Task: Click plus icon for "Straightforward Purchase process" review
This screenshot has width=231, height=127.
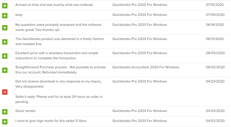Action: 5,70
